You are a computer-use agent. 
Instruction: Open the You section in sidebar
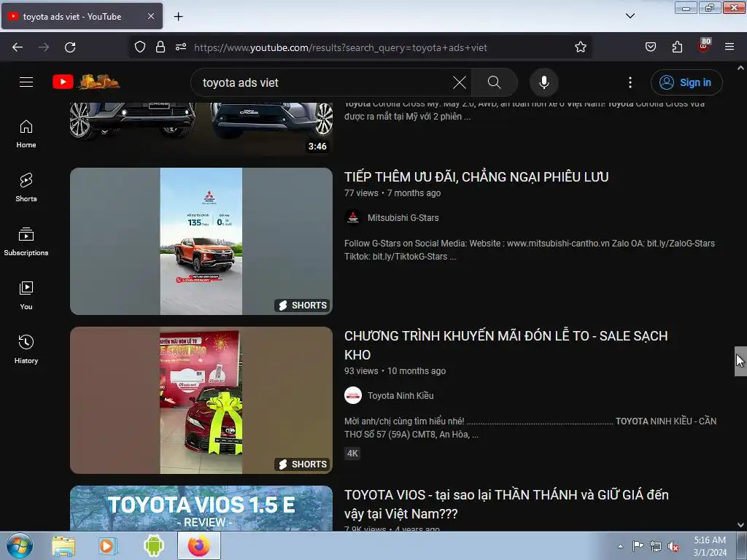[26, 295]
